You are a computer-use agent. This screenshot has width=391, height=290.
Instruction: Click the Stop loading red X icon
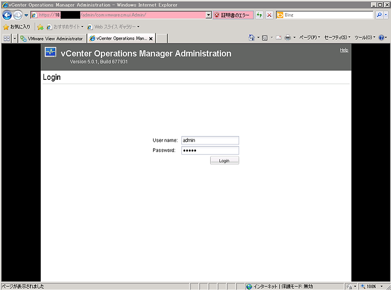269,15
